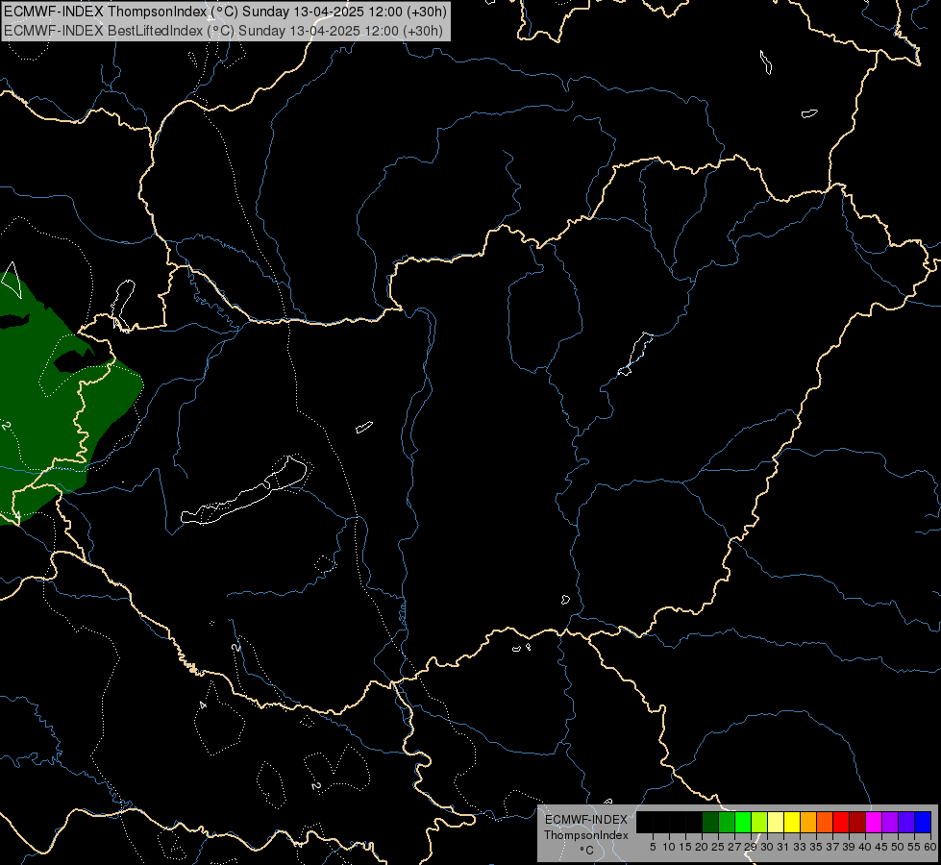This screenshot has width=941, height=865.
Task: Click the legend label ThompsonIndex
Action: (x=586, y=835)
